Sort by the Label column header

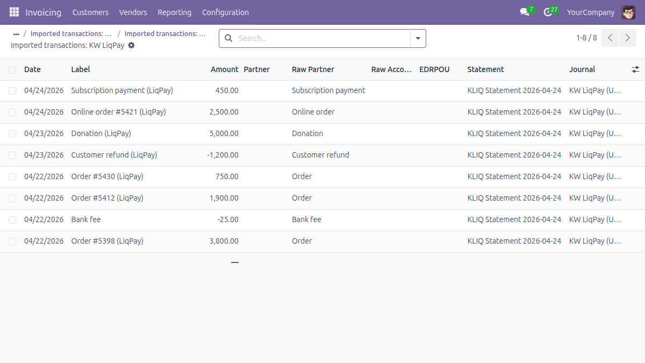(81, 69)
